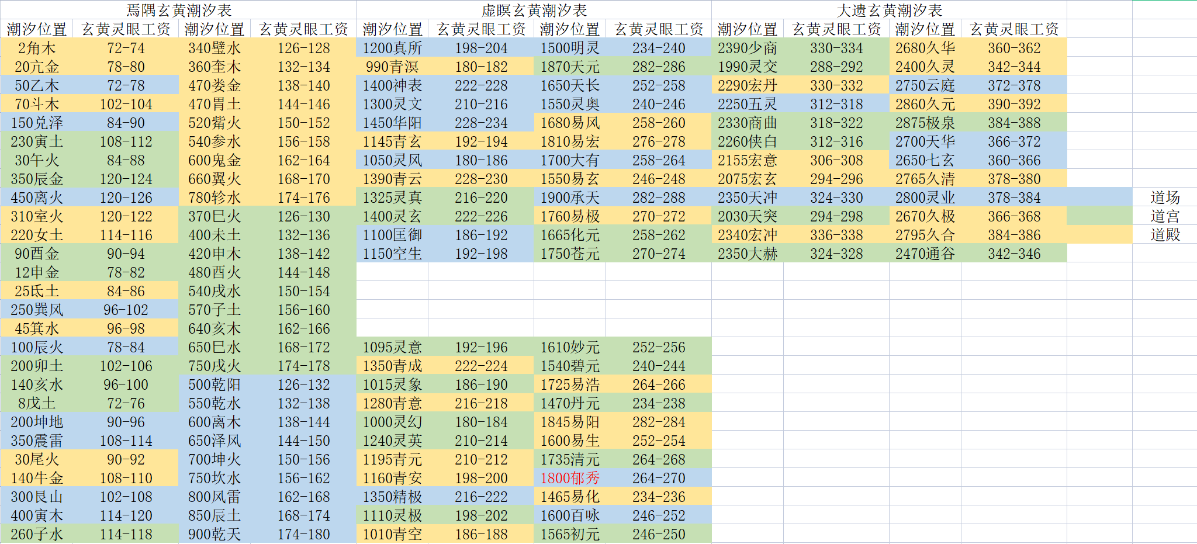The height and width of the screenshot is (544, 1197).
Task: Click the 350震雷 cell
Action: point(37,440)
